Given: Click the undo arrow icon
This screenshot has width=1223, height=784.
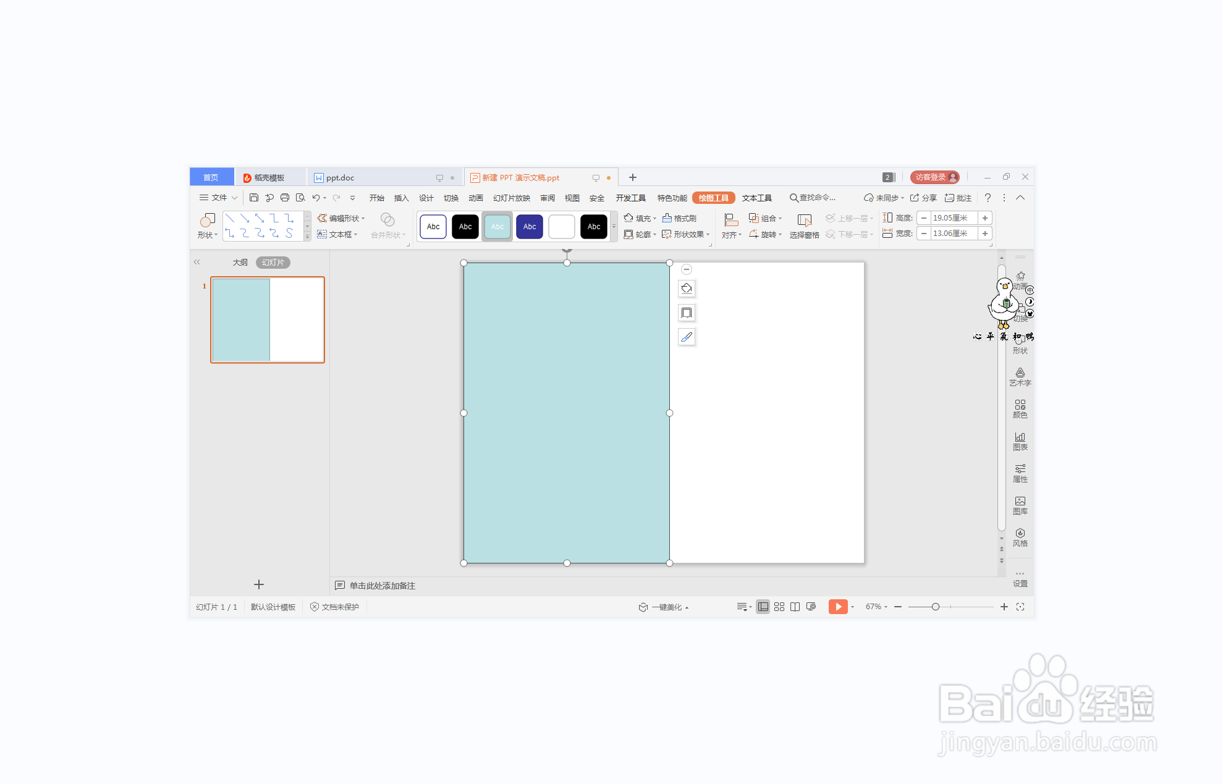Looking at the screenshot, I should [x=316, y=198].
